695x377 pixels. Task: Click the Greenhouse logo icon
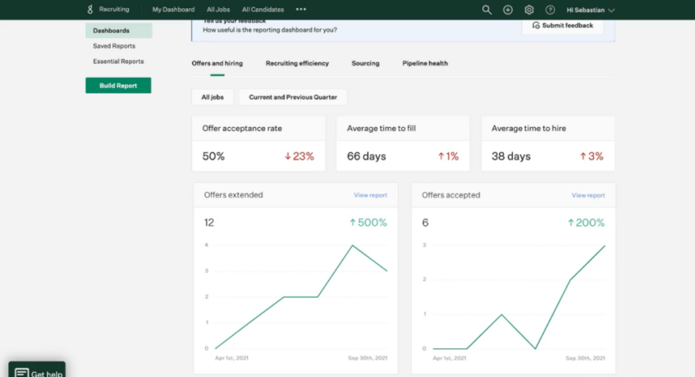89,9
